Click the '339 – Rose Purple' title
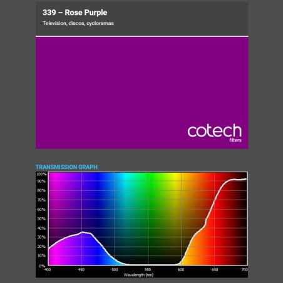Screen dimensions: 283x283 coord(75,13)
